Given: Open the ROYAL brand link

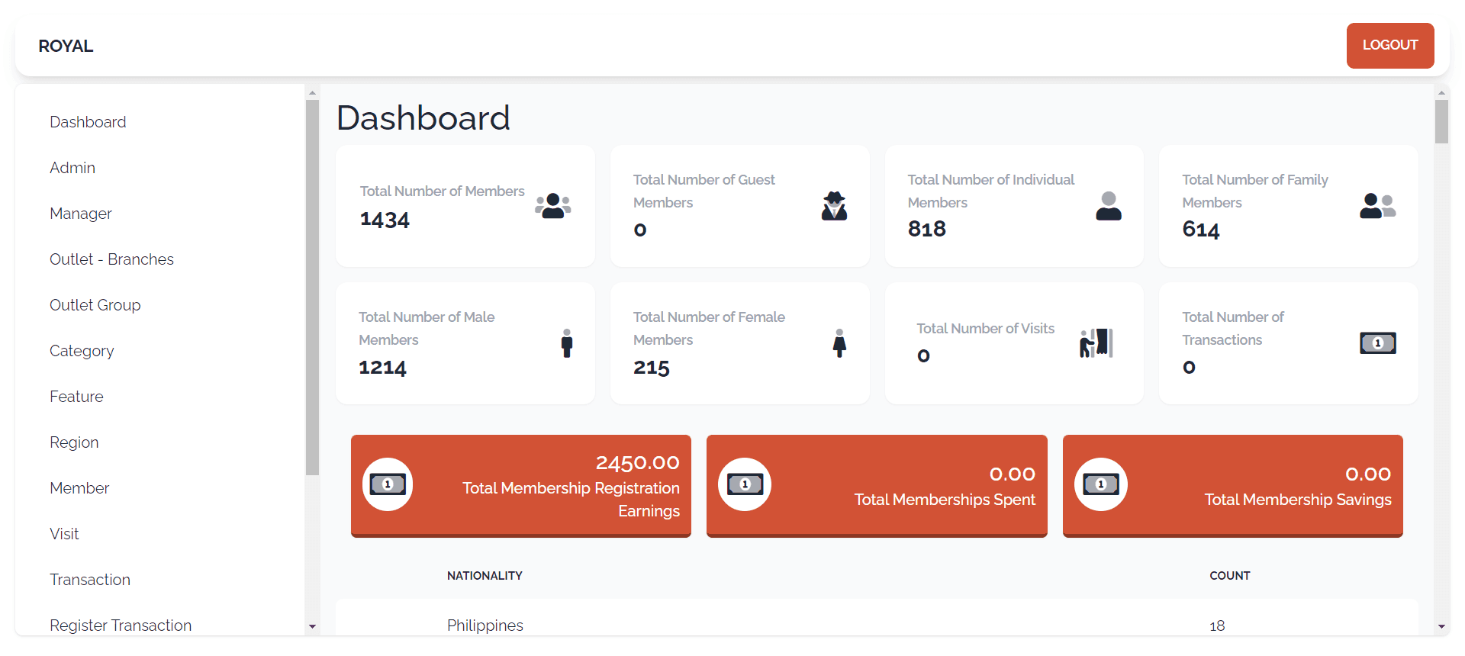Looking at the screenshot, I should 66,46.
